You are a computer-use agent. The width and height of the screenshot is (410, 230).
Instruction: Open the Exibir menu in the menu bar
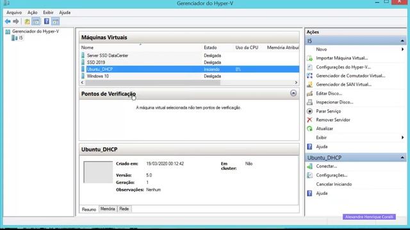(49, 13)
